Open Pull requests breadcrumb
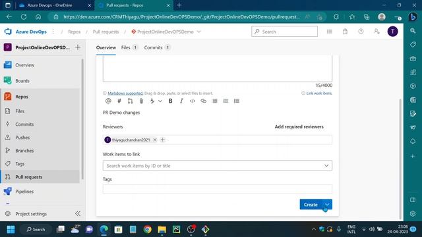The image size is (422, 237). [105, 32]
